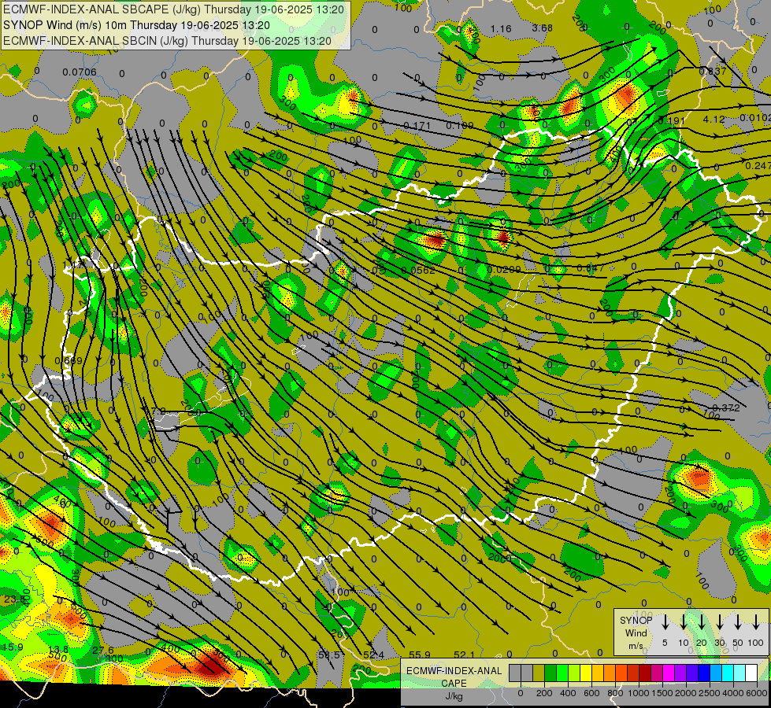The height and width of the screenshot is (708, 771).
Task: Click the map value 0.647
Action: 590,267
